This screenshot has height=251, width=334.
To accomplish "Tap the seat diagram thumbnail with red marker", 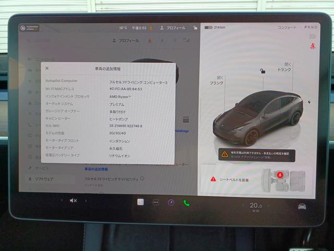I will (x=283, y=180).
